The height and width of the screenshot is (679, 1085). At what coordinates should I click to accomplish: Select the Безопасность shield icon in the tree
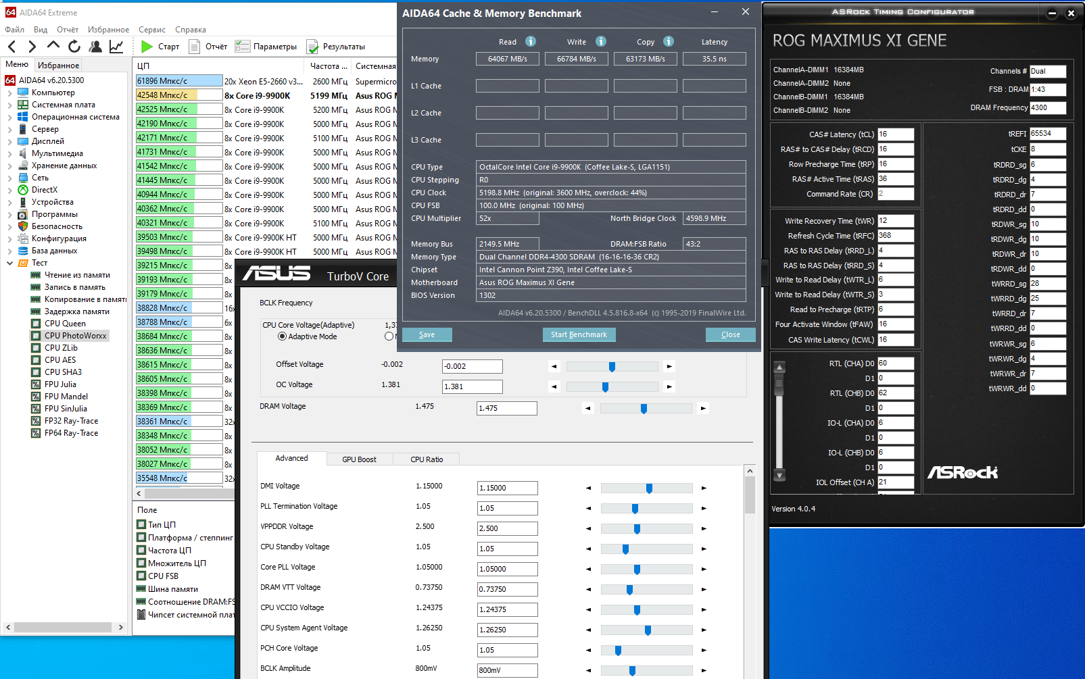23,226
